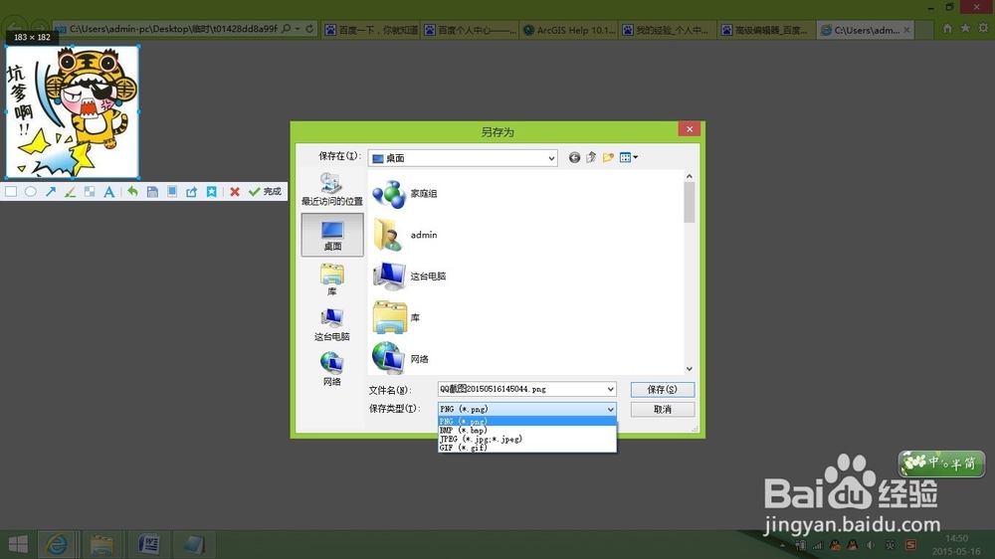Open Word from the taskbar
The width and height of the screenshot is (995, 559).
coord(148,544)
